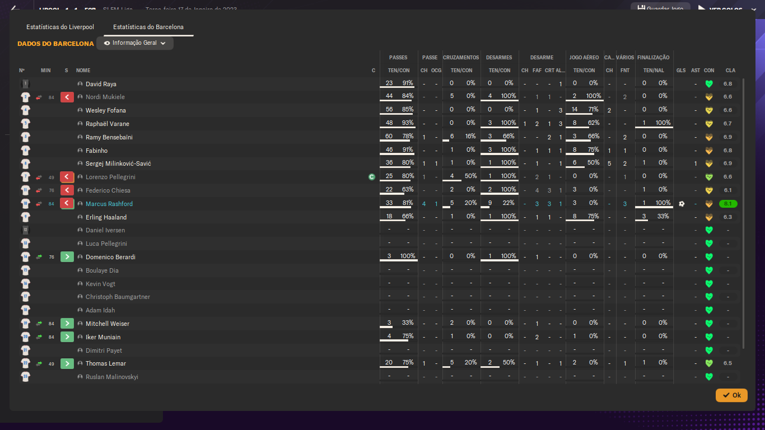Click David Raya's green condition heart

(x=708, y=84)
